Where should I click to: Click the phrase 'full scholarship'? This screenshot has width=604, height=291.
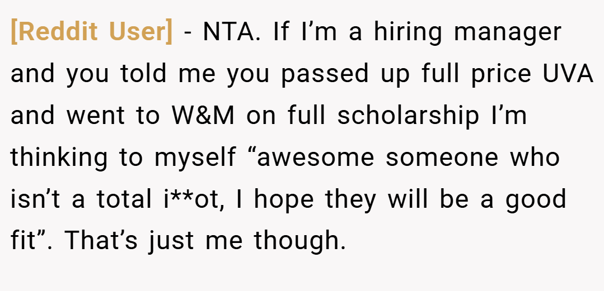383,116
